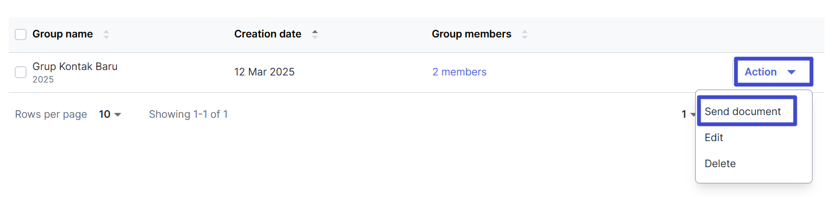Image resolution: width=837 pixels, height=197 pixels.
Task: Click the sort arrows beside Creation date
Action: (315, 34)
